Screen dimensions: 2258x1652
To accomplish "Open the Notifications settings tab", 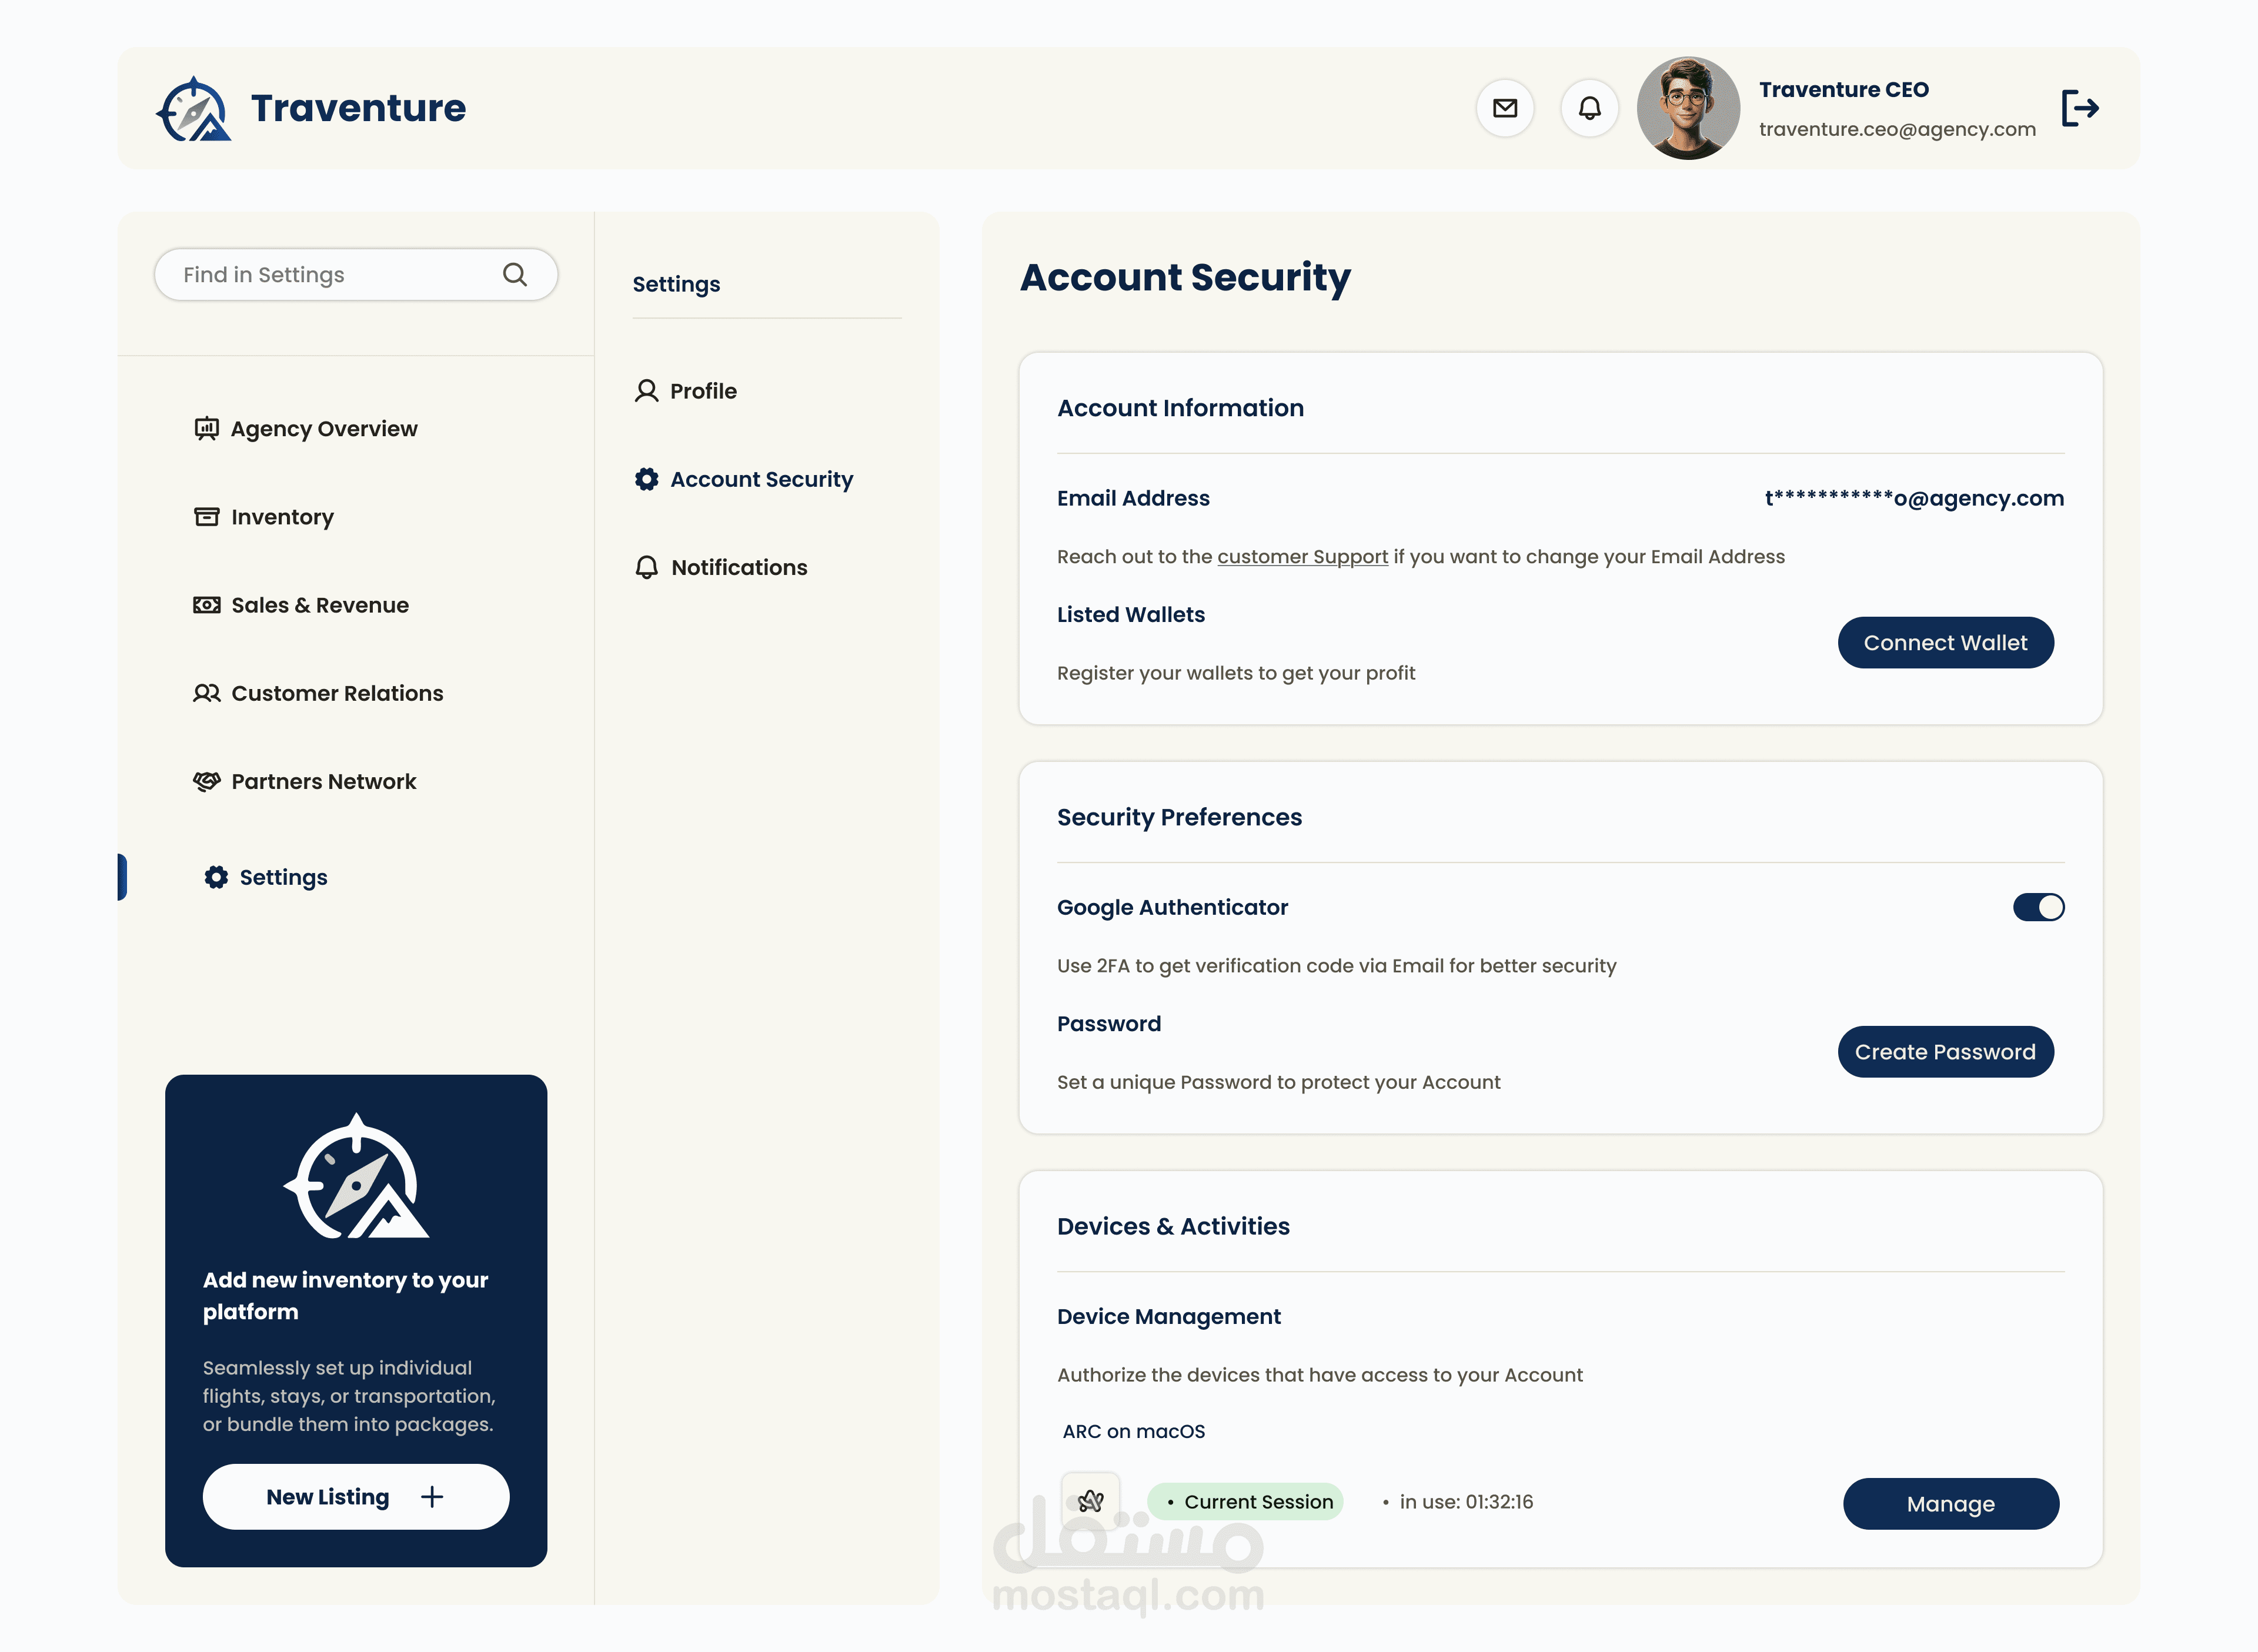I will [738, 567].
